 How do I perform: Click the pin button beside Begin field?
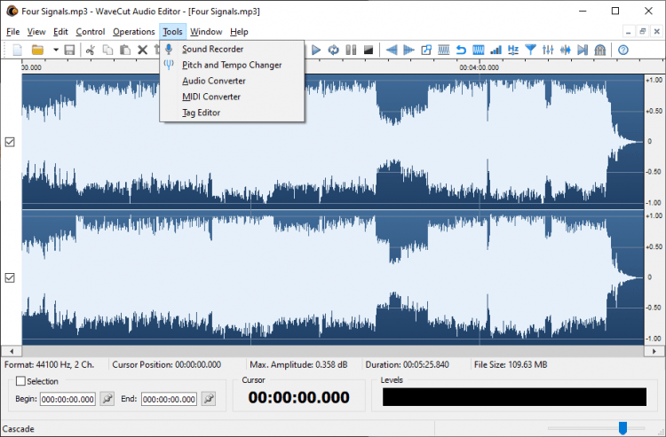107,399
